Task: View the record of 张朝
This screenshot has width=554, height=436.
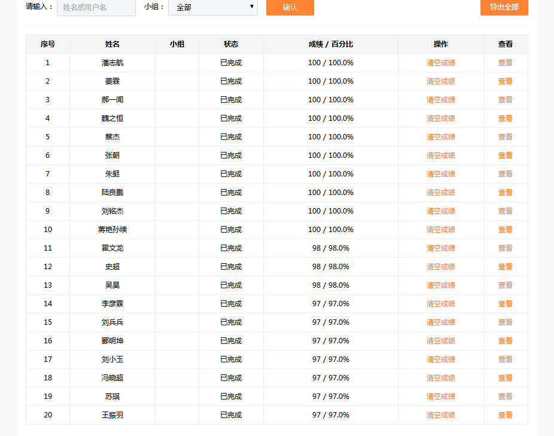Action: click(x=505, y=156)
